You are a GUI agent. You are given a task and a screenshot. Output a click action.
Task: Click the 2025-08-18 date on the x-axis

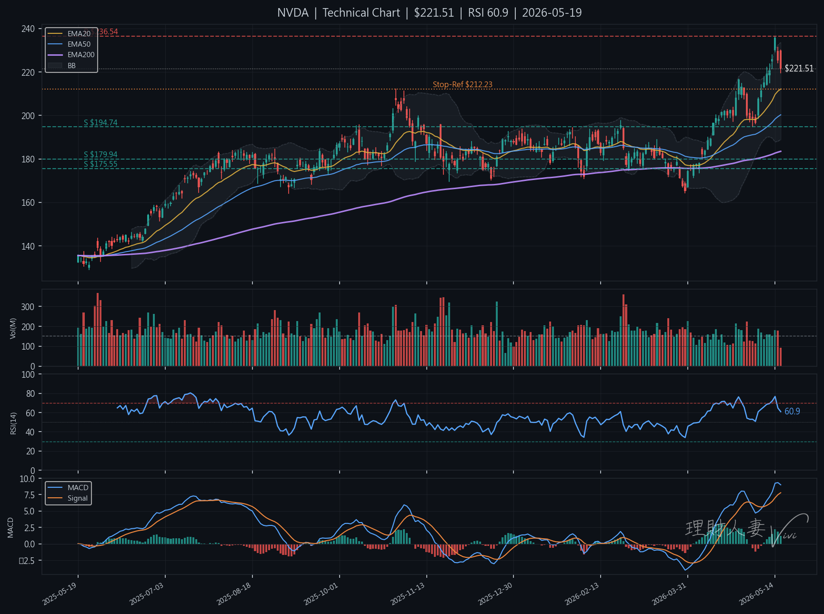coord(234,594)
